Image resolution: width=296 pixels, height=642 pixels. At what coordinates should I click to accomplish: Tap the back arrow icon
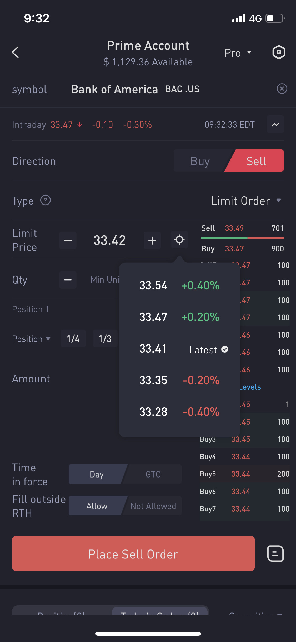[16, 52]
